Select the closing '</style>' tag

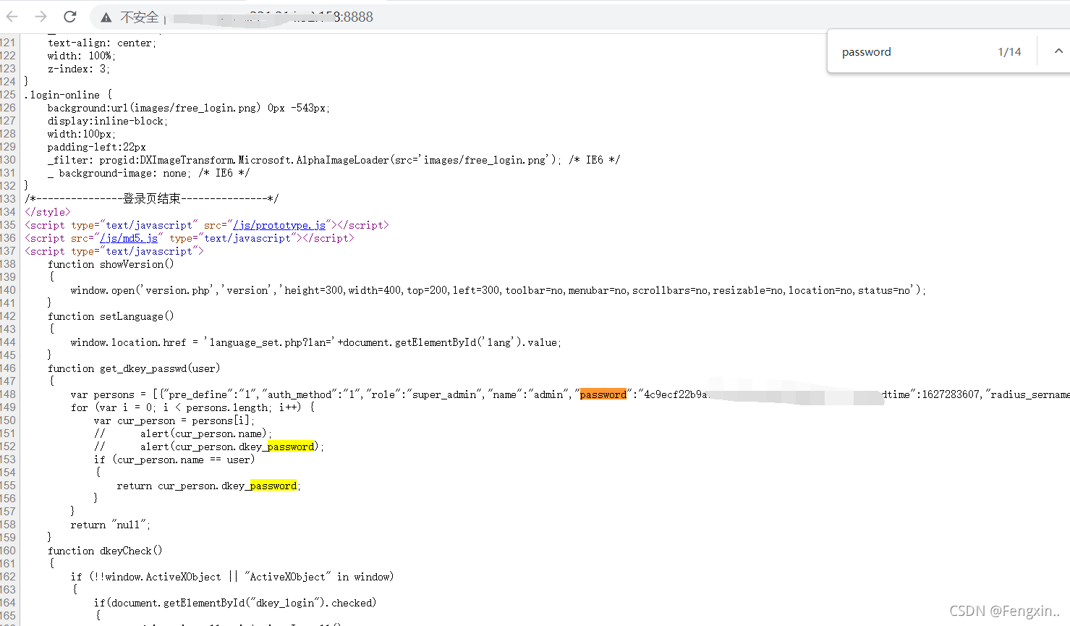(48, 212)
